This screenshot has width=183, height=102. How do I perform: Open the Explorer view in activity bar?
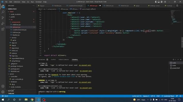3,6
